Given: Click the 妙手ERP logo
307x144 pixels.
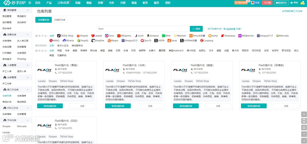Looking at the screenshot, I should click(15, 3).
